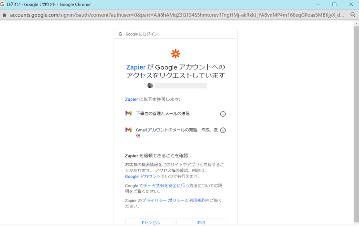This screenshot has width=359, height=226.
Task: Click the vertical scrollbar thumb
Action: [x=356, y=124]
